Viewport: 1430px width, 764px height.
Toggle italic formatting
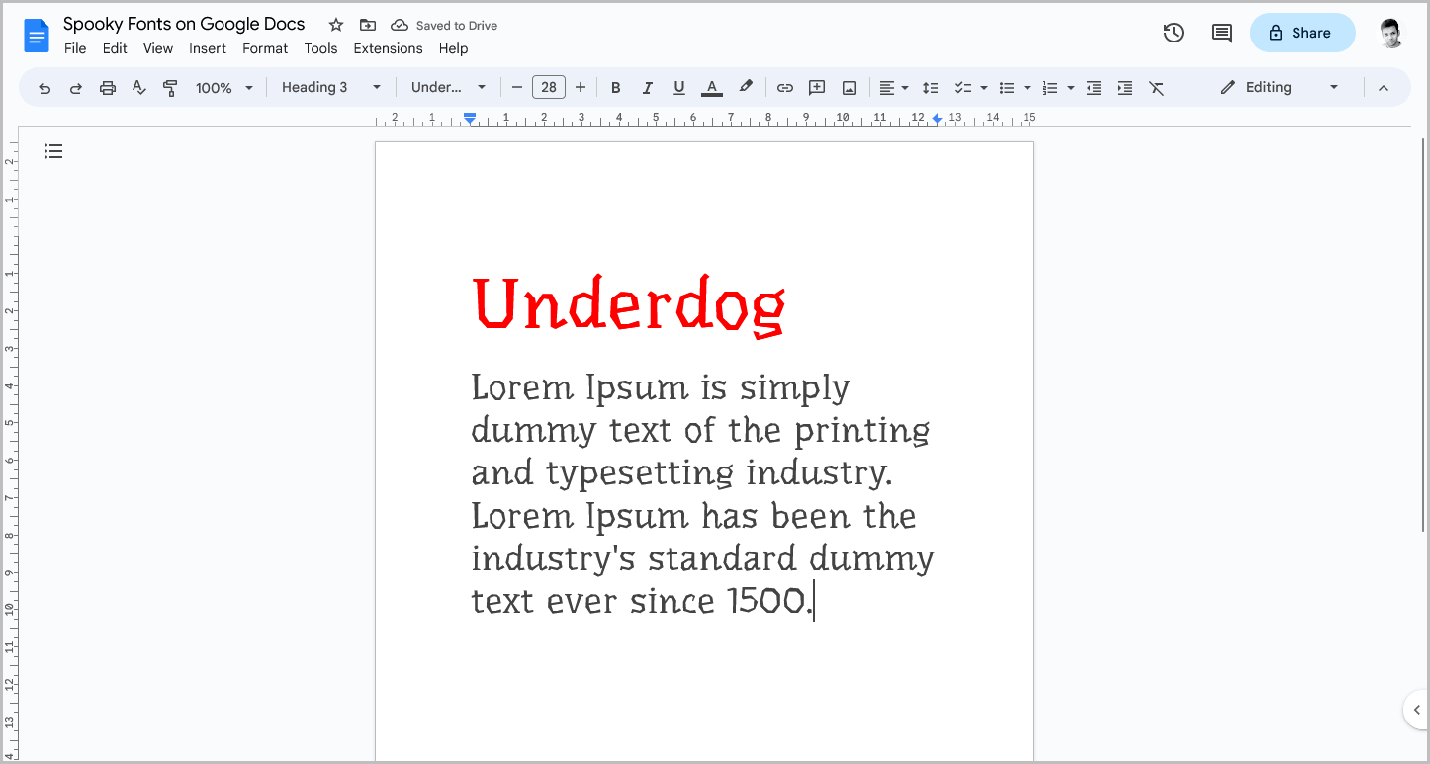click(647, 87)
